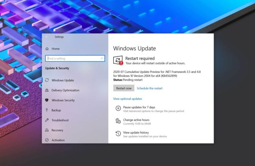This screenshot has height=166, width=255.
Task: Click 'Currently 11:00 to 04:00' text
Action: tap(137, 124)
